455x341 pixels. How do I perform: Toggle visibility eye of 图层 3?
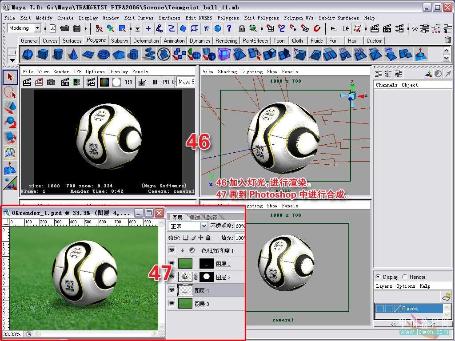[172, 303]
